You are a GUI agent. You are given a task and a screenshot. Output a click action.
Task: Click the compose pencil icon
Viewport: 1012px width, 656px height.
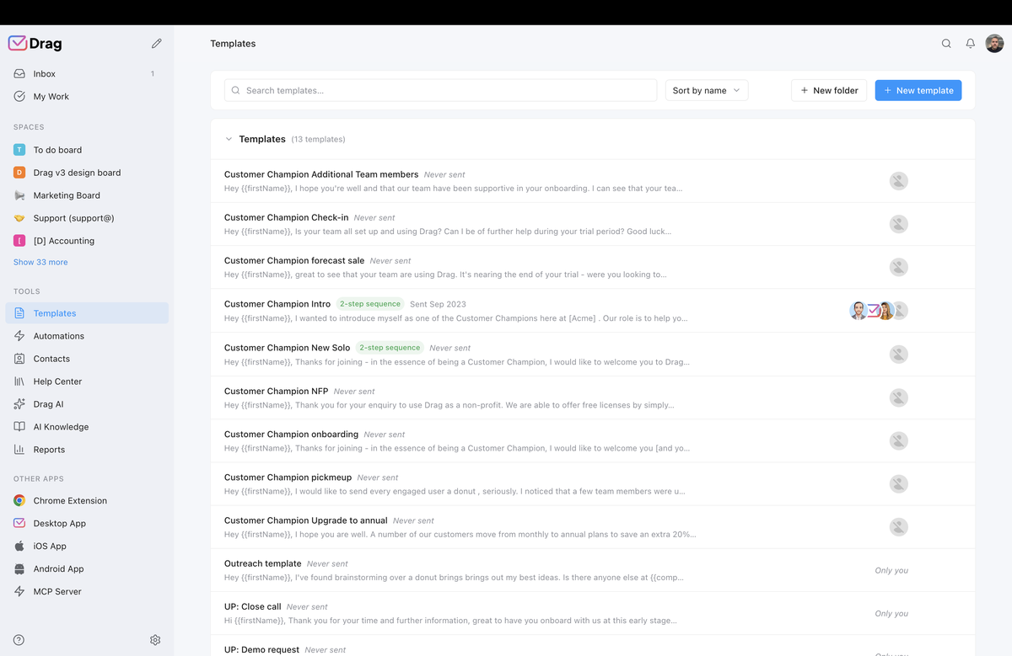156,43
